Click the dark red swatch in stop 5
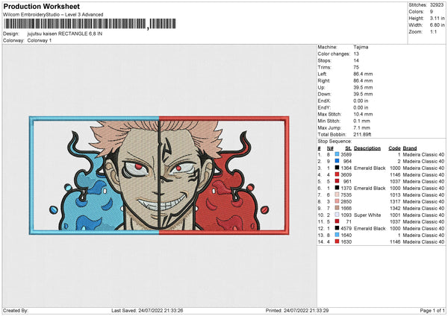This screenshot has width=448, height=316. pyautogui.click(x=337, y=181)
